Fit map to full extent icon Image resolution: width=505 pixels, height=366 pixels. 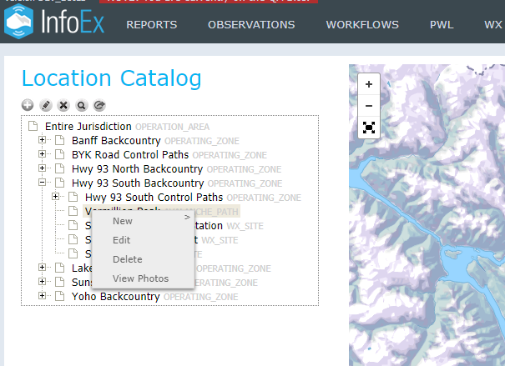(369, 128)
